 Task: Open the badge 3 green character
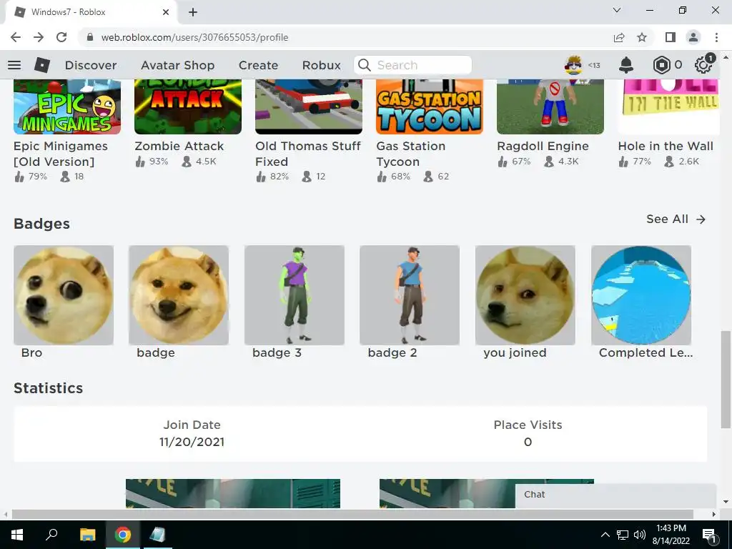294,295
